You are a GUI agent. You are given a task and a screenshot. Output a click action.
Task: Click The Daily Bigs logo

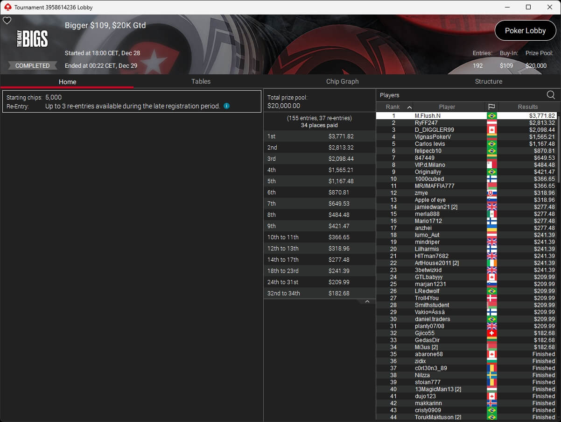tap(32, 38)
